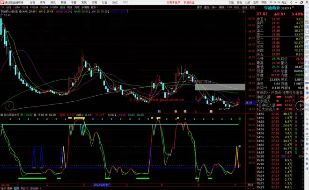Screen dimensions: 309x190
Task: Click the 交易未登录 login link
Action: coord(167,2)
